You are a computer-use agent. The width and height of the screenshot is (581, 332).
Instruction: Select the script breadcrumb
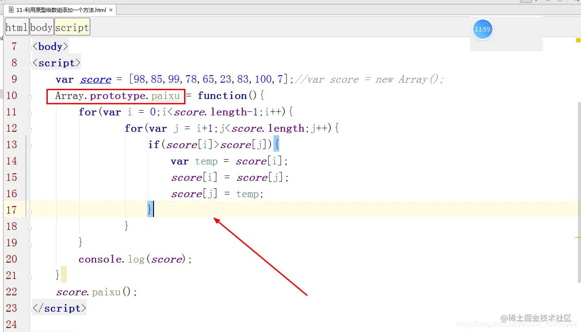[x=72, y=27]
